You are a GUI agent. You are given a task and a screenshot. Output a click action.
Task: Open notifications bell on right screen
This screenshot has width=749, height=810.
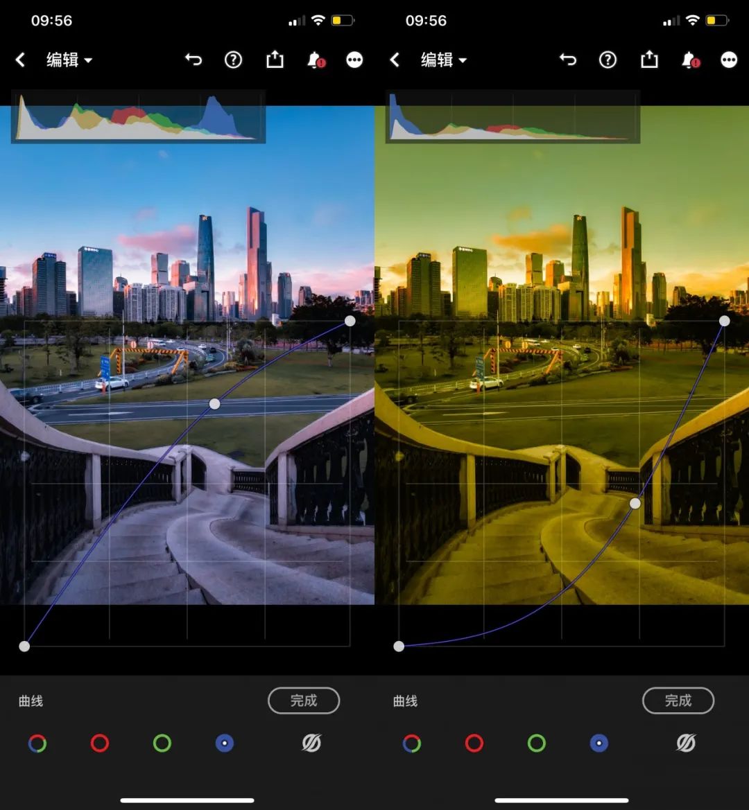click(690, 60)
